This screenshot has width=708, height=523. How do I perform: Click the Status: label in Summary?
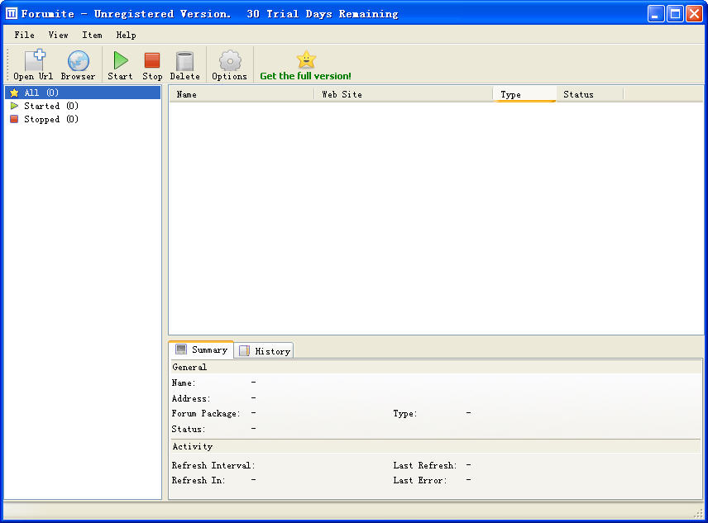pos(189,429)
